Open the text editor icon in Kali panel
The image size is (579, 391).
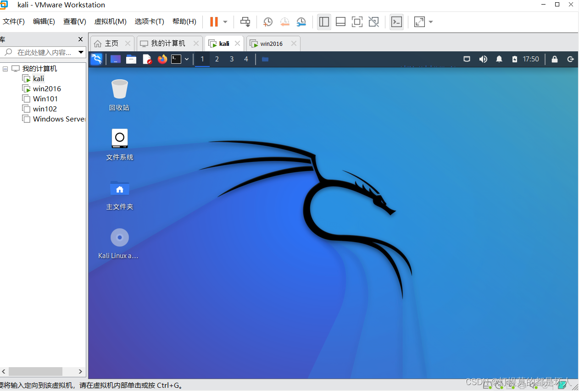click(147, 59)
